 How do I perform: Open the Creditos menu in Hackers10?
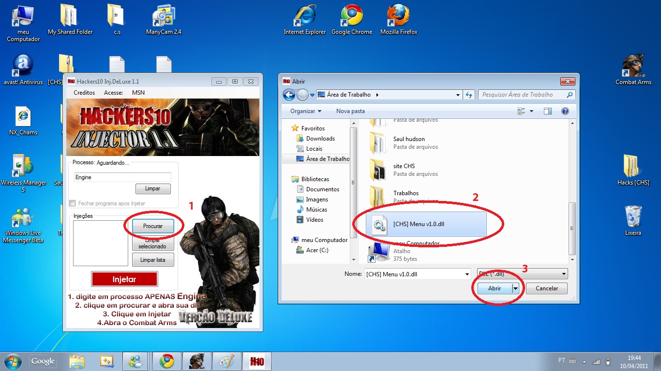(x=84, y=93)
